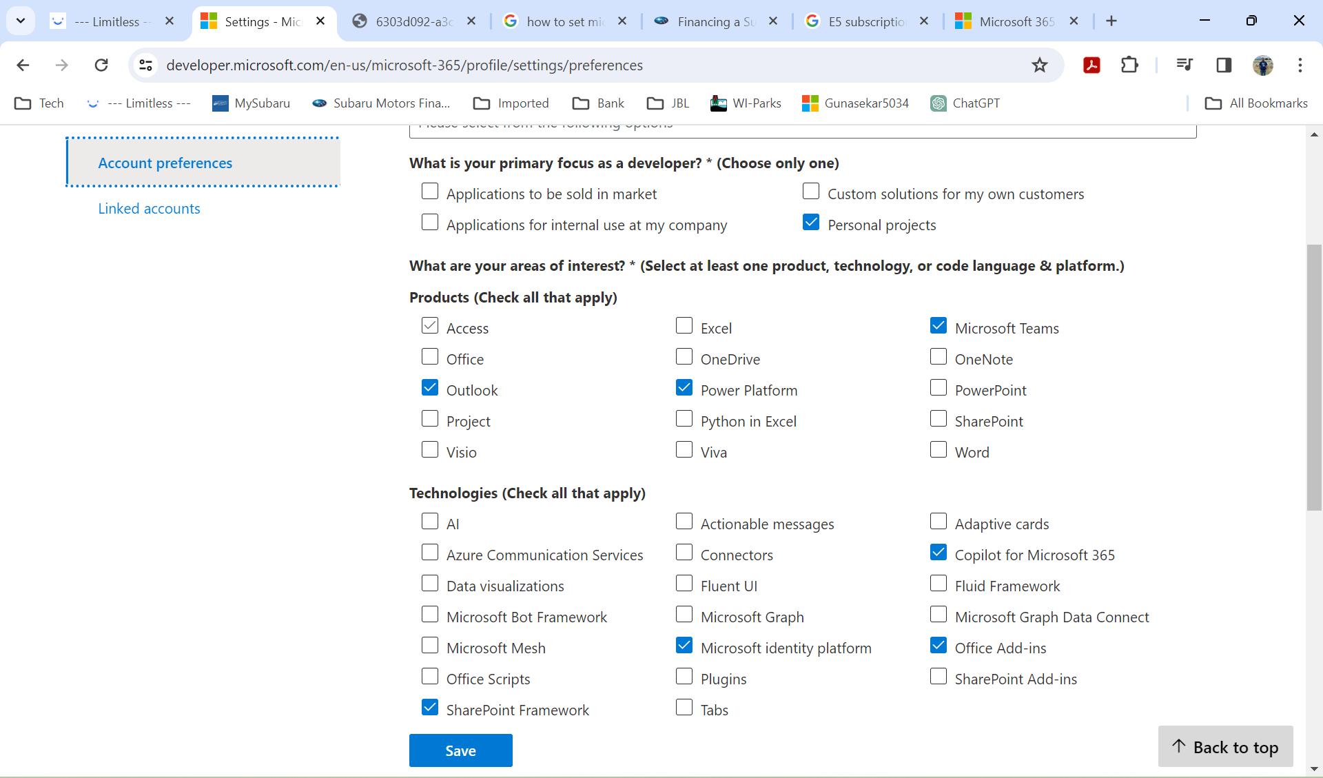Open the Bank bookmarks folder
Screen dimensions: 1323x778
coord(598,103)
